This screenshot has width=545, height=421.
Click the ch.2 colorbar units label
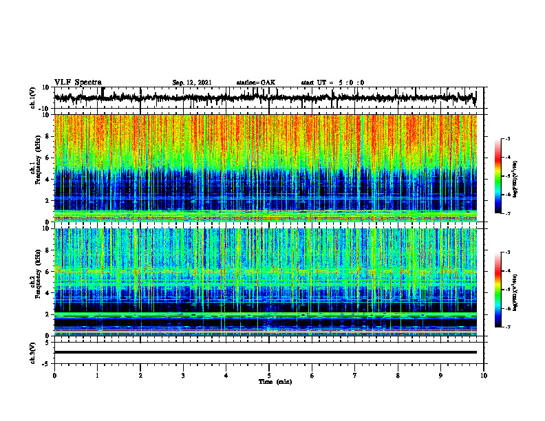(x=515, y=292)
